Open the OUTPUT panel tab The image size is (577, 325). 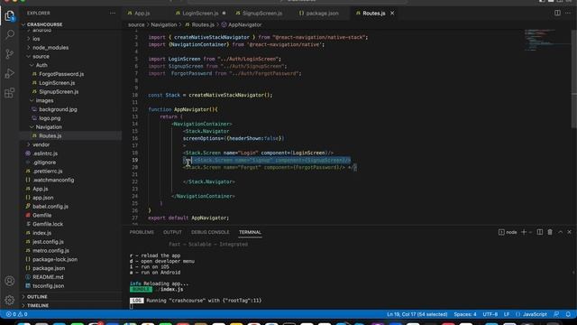[x=172, y=232]
